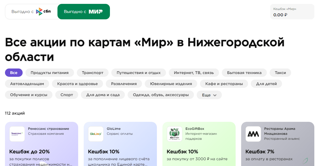Select the green «Выгодно с МИР» tab

(84, 12)
